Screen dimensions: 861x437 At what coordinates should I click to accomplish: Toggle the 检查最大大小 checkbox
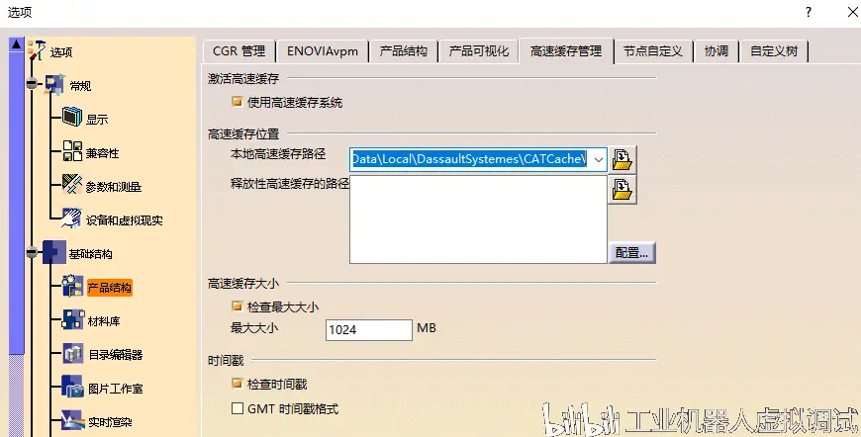click(x=238, y=306)
